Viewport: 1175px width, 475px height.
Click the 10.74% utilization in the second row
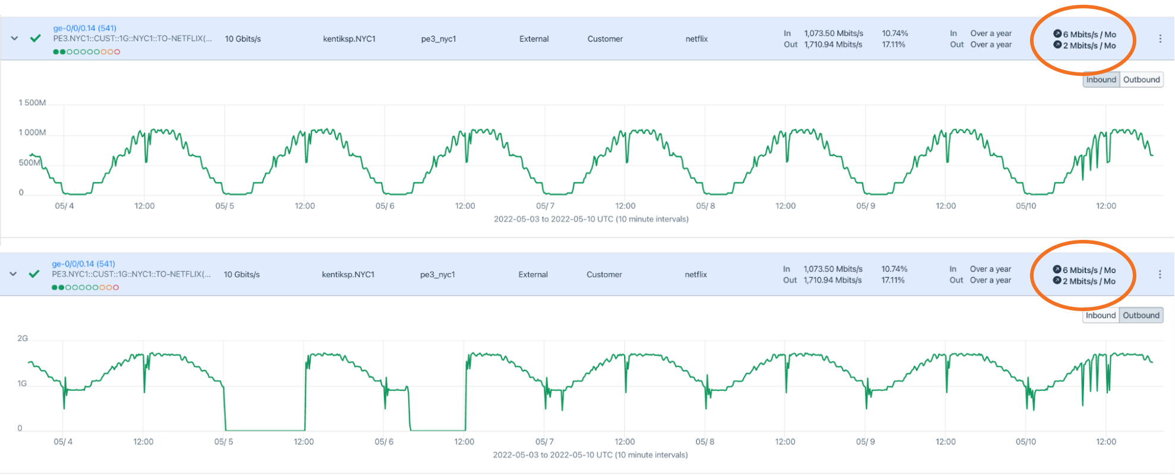tap(894, 269)
